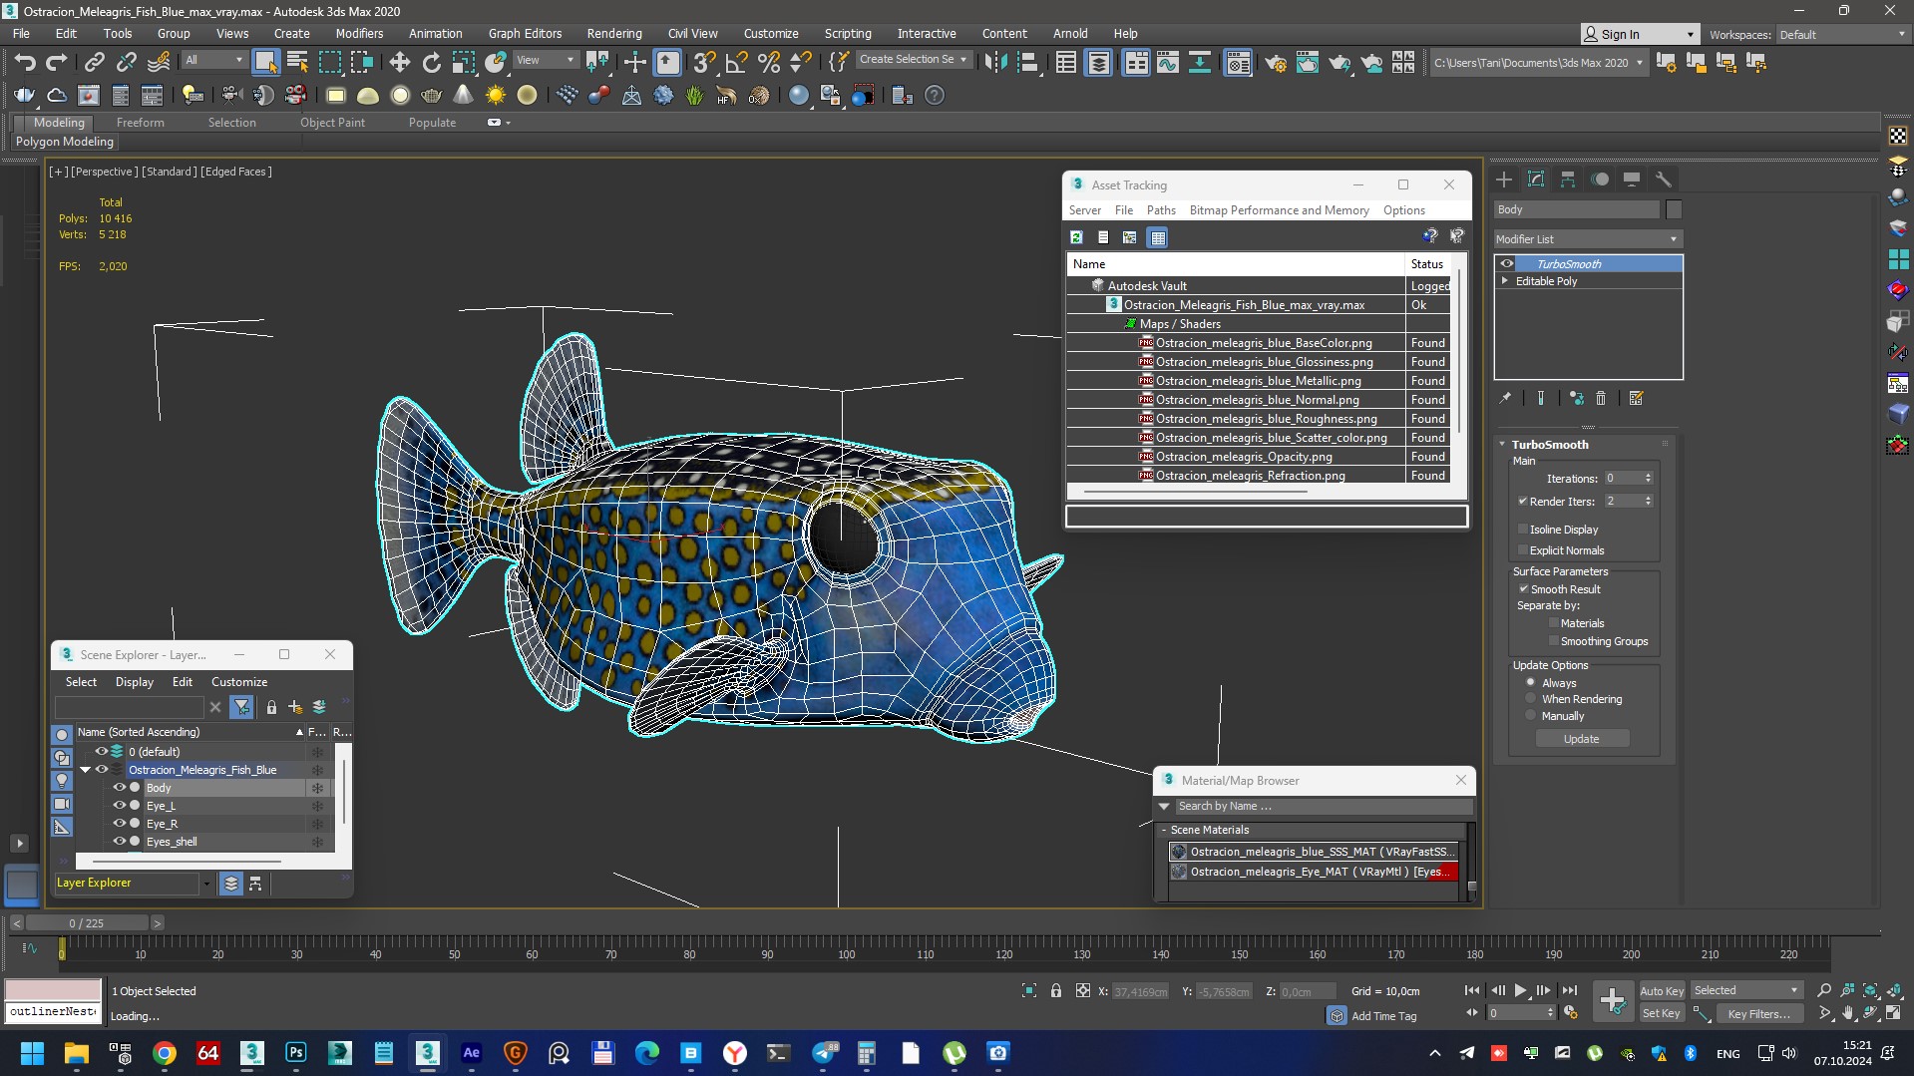Click the Auto Key button
1914x1076 pixels.
(1662, 990)
